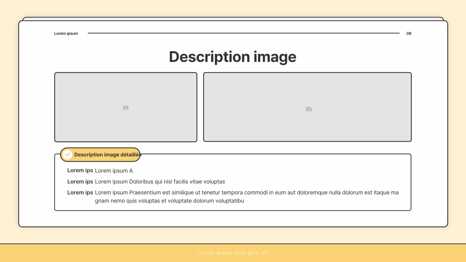Screen dimensions: 466x262
Task: Click the yellow footer bar's left side
Action: [55, 253]
